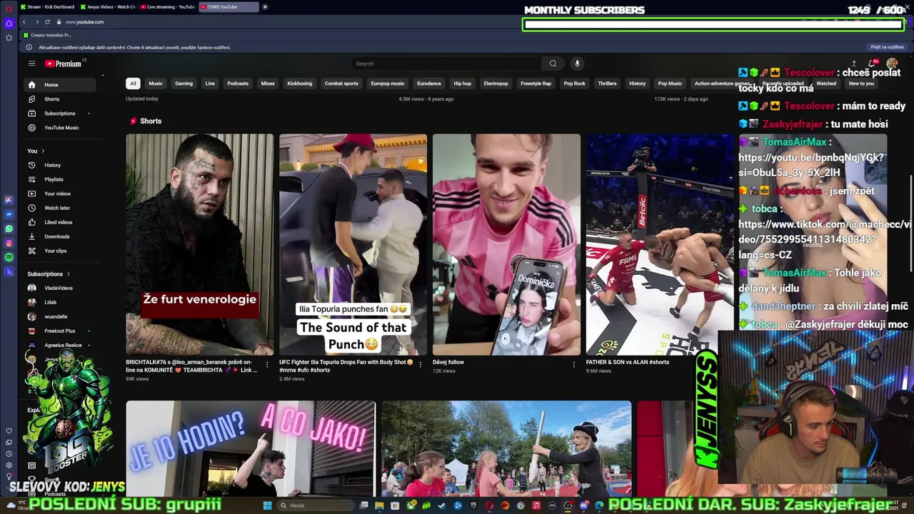Select the Recently uploaded filter chip
The image size is (914, 514).
click(783, 84)
